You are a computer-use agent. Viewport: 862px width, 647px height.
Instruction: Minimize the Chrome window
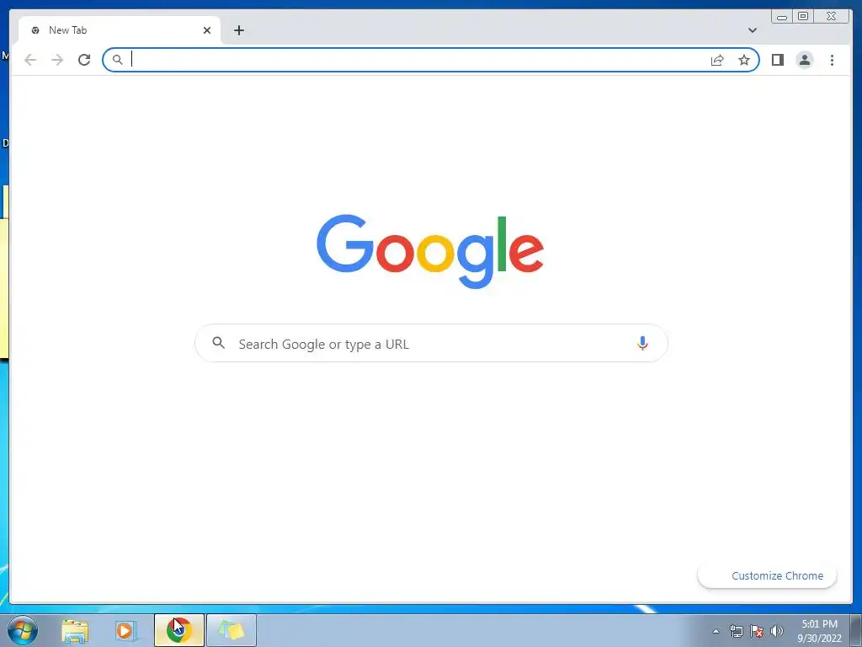pyautogui.click(x=782, y=17)
